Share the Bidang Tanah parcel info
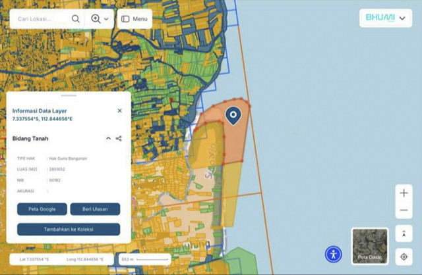This screenshot has height=275, width=422. tap(119, 139)
